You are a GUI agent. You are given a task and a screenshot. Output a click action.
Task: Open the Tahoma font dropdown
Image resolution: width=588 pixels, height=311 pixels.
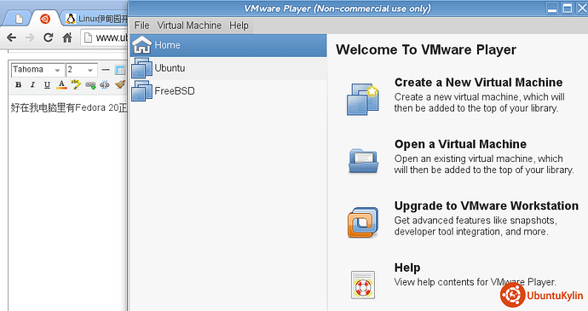coord(37,70)
